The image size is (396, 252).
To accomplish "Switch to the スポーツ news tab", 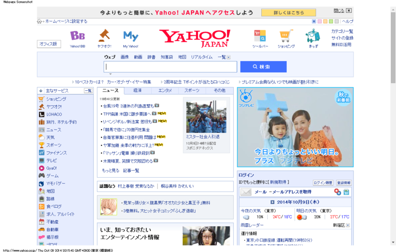I will [x=192, y=91].
